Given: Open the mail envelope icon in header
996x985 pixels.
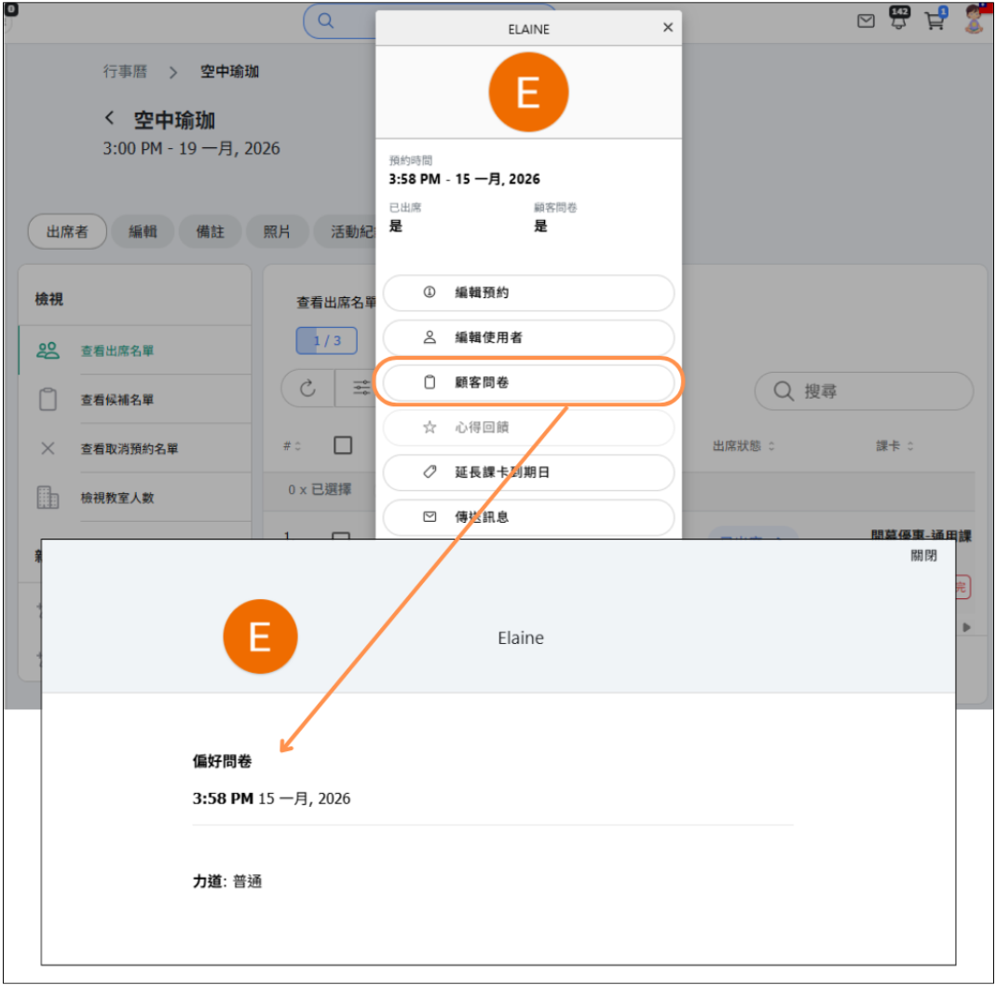Looking at the screenshot, I should click(x=866, y=21).
